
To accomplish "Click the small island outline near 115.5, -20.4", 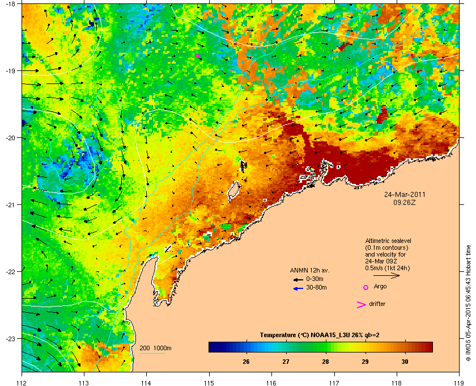I will click(x=243, y=166).
